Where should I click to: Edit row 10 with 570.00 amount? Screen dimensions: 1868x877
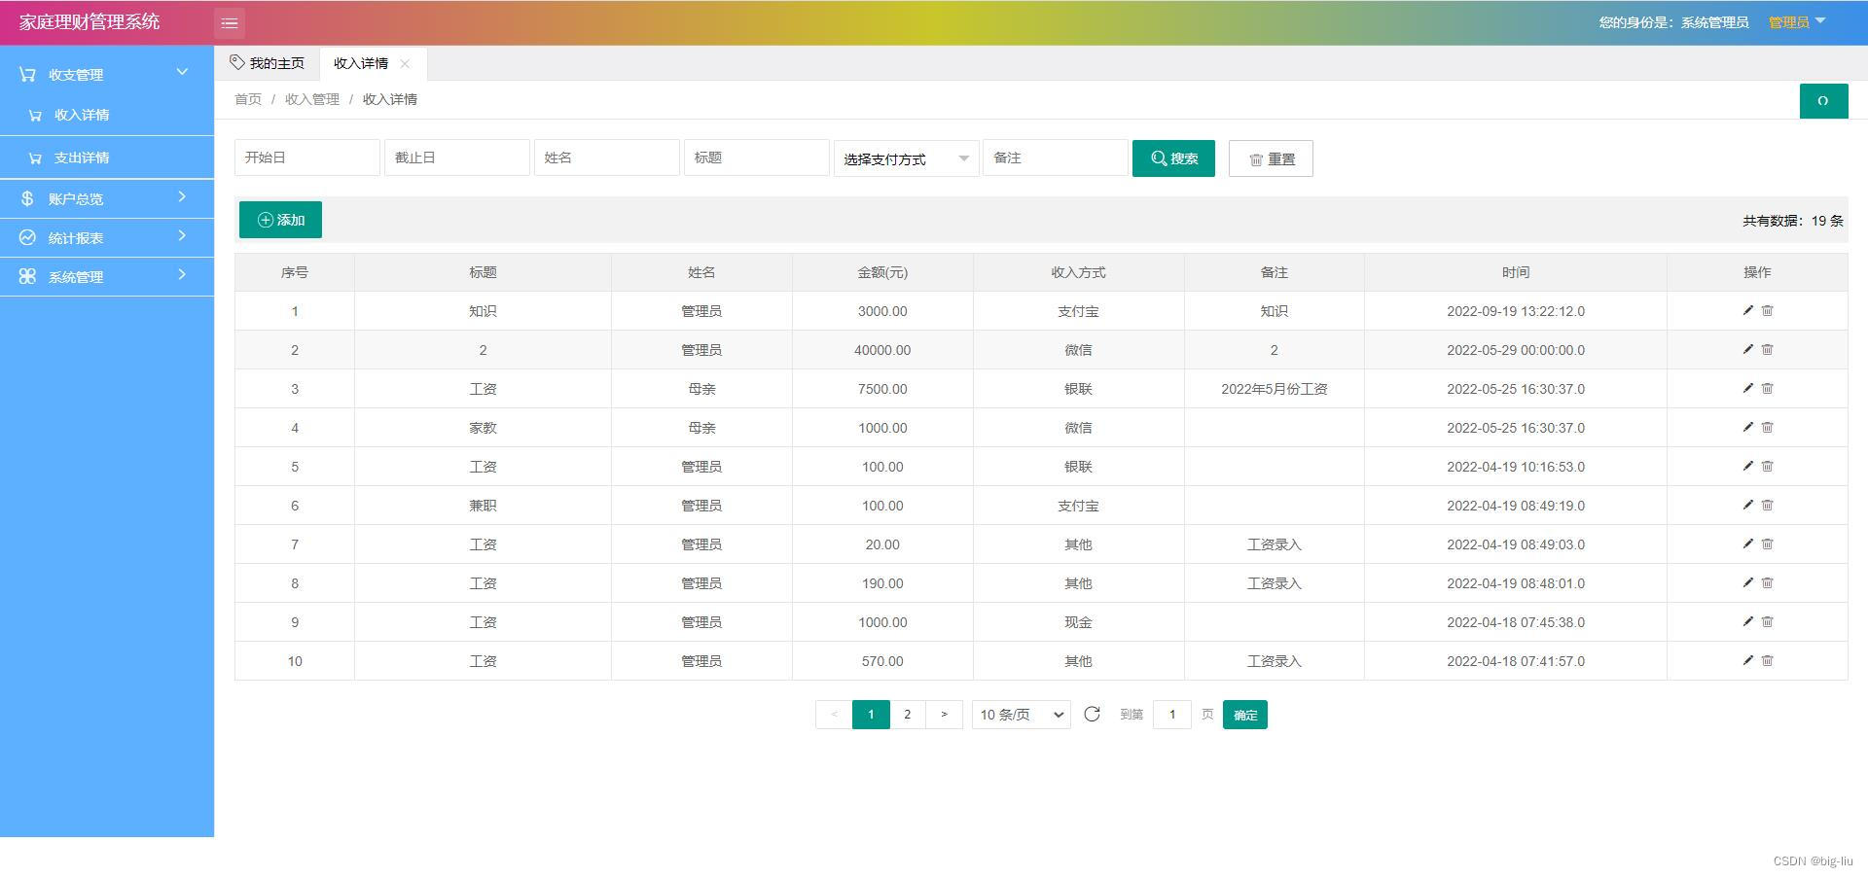click(x=1747, y=660)
